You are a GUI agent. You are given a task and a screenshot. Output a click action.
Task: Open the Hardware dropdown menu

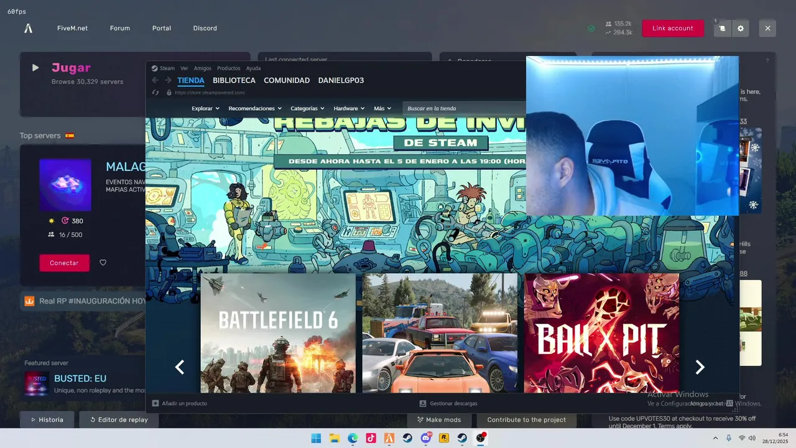[x=349, y=108]
